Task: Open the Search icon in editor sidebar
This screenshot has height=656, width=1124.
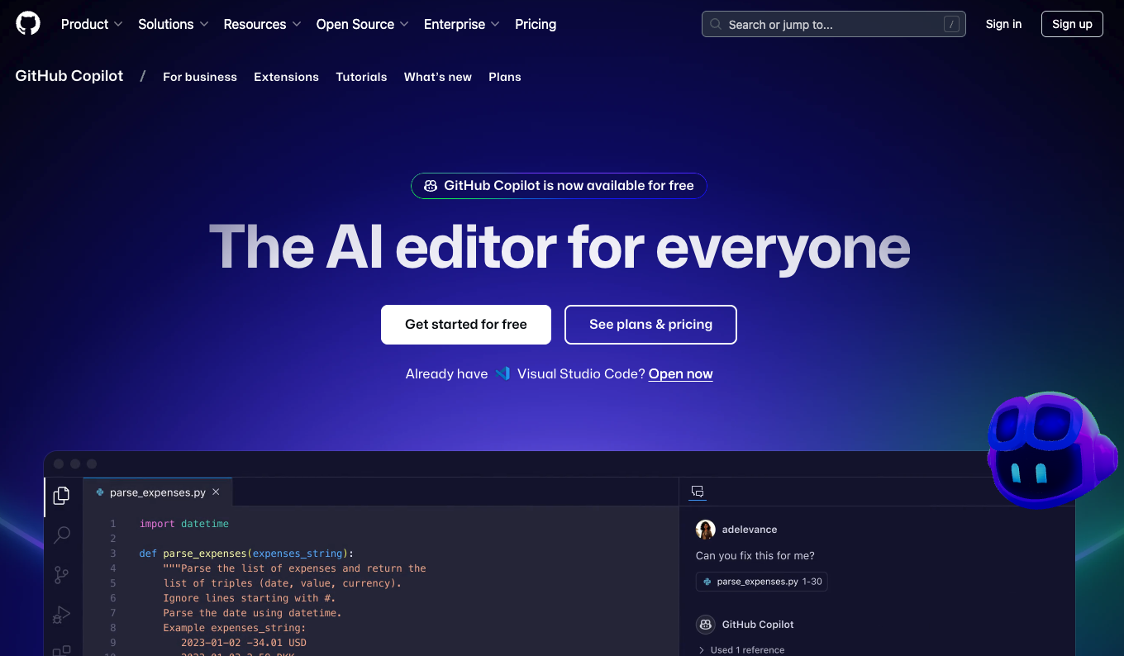Action: pyautogui.click(x=62, y=535)
